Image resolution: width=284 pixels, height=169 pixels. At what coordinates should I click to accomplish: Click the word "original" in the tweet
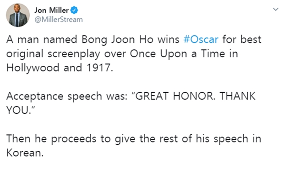(x=25, y=54)
